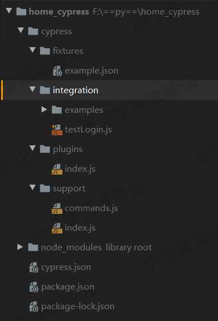Select the testLogin.js file name
Viewport: 218px width, 321px height.
(88, 130)
